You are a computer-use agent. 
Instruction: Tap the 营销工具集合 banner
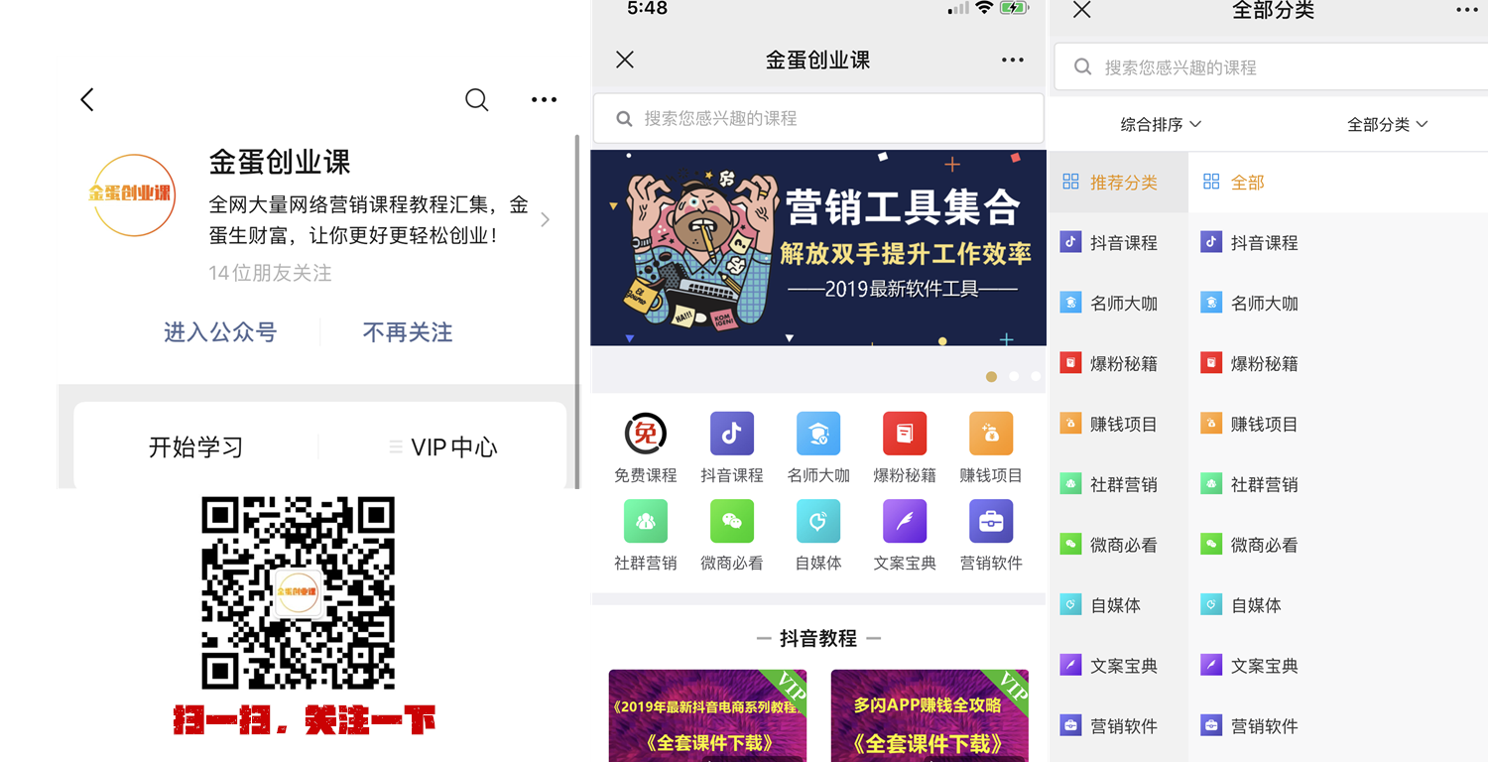point(818,248)
